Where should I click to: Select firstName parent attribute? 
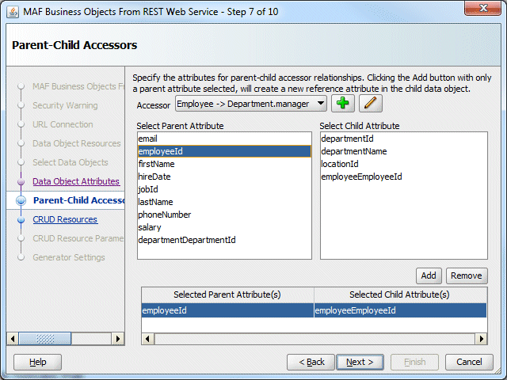point(224,164)
